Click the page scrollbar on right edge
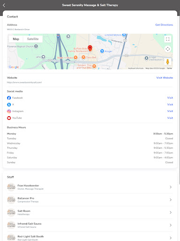The width and height of the screenshot is (180, 241). [x=180, y=100]
